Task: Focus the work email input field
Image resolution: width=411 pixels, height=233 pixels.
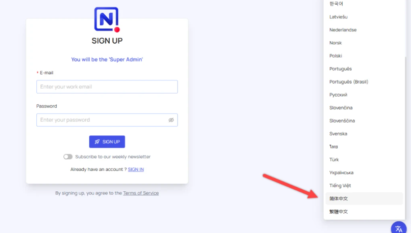Action: click(107, 86)
